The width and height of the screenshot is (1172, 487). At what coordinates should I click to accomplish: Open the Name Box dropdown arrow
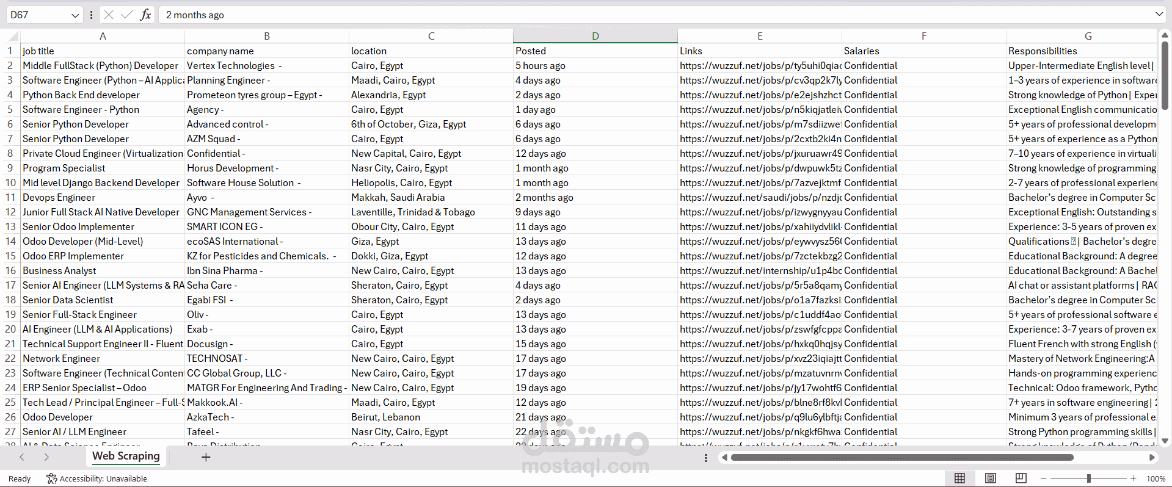tap(75, 15)
